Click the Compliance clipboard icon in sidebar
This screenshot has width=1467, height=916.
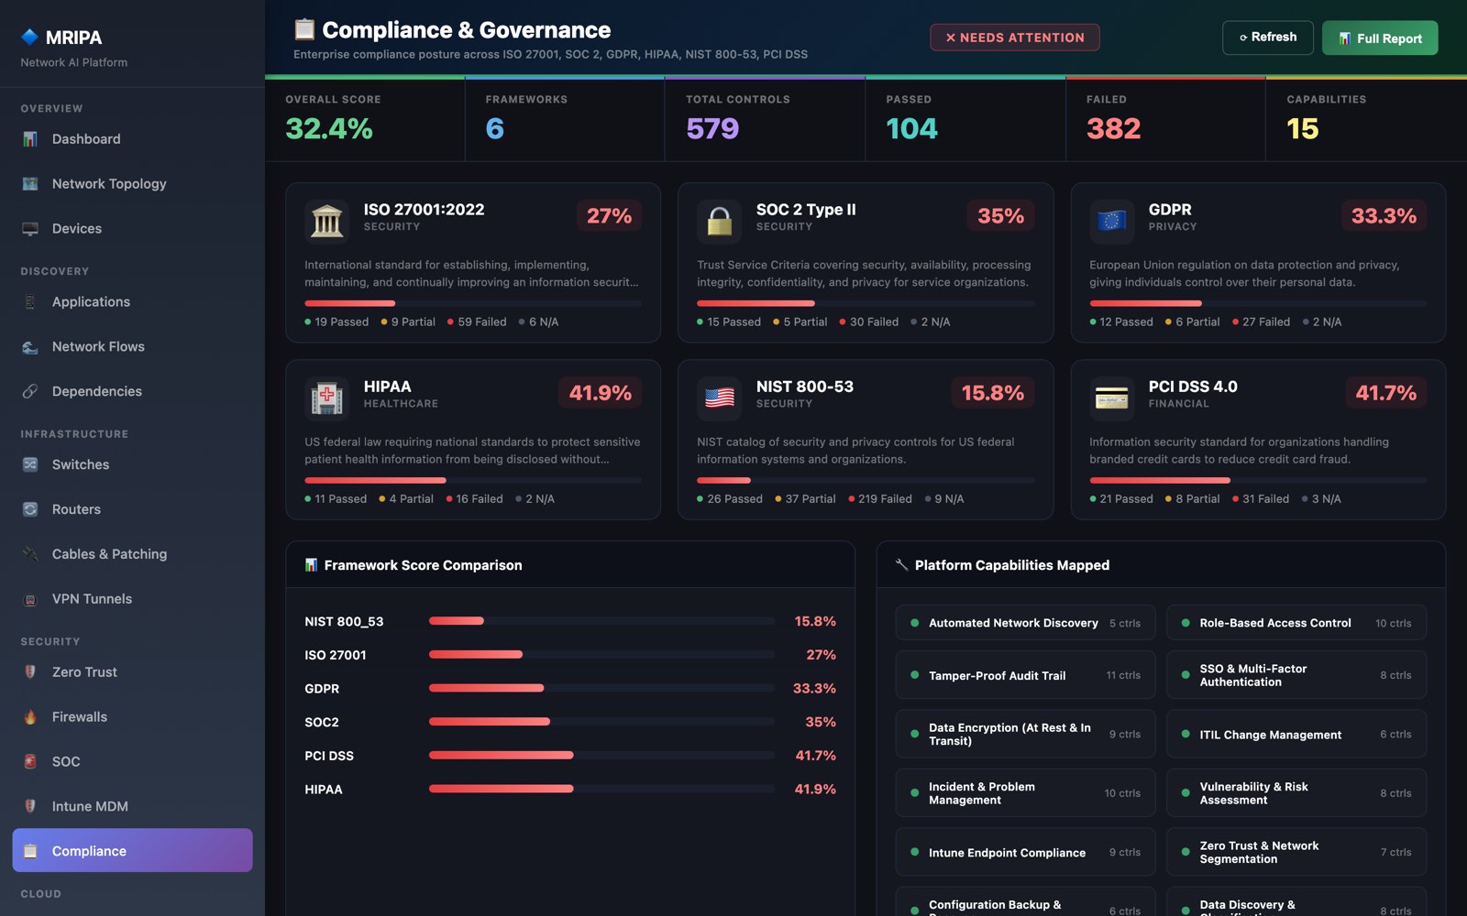[x=30, y=851]
